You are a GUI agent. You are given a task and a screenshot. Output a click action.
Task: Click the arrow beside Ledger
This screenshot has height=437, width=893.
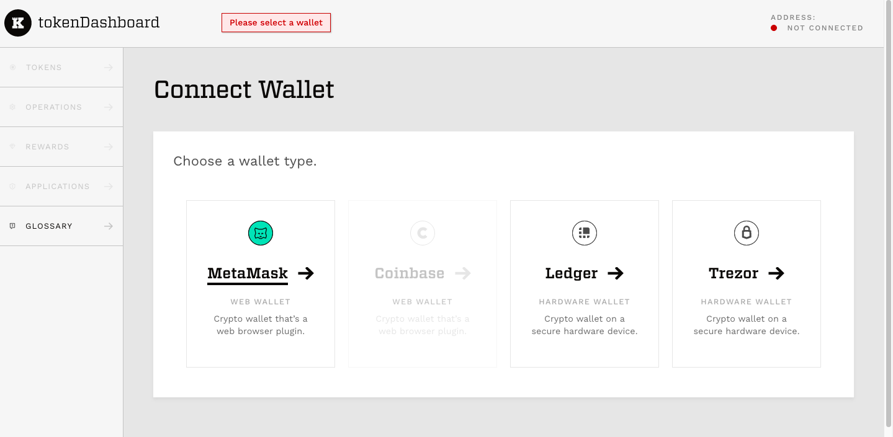point(615,273)
